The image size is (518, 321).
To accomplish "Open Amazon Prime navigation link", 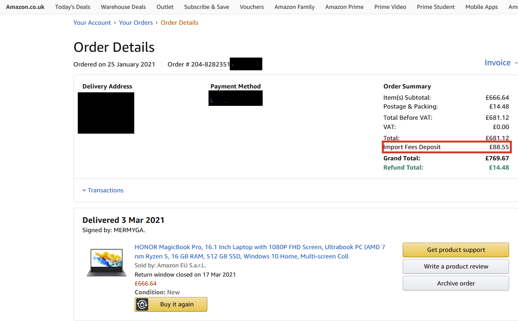I will point(344,7).
